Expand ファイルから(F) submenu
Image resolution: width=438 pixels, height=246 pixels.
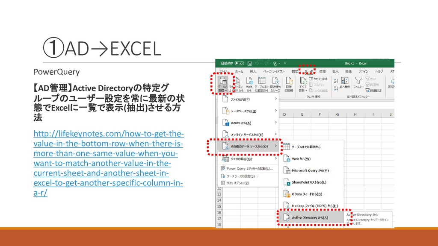click(249, 99)
